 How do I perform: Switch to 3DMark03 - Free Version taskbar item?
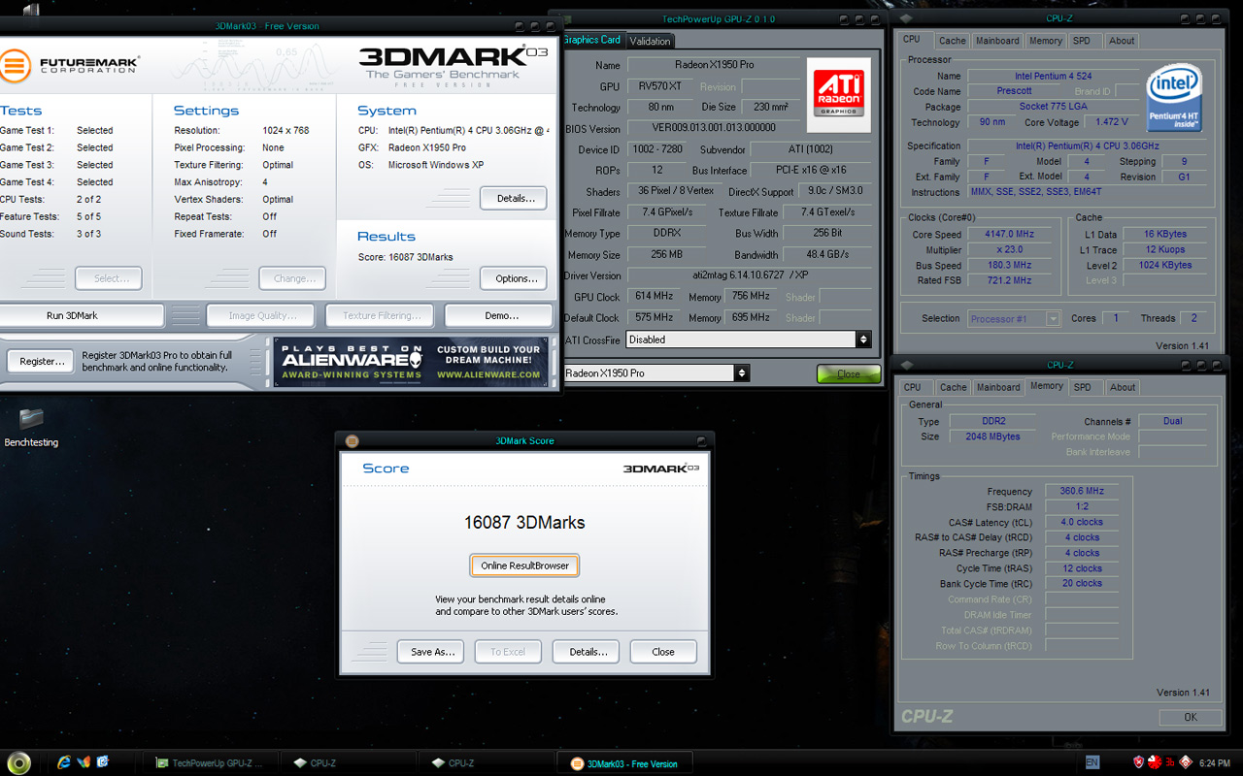(x=624, y=763)
